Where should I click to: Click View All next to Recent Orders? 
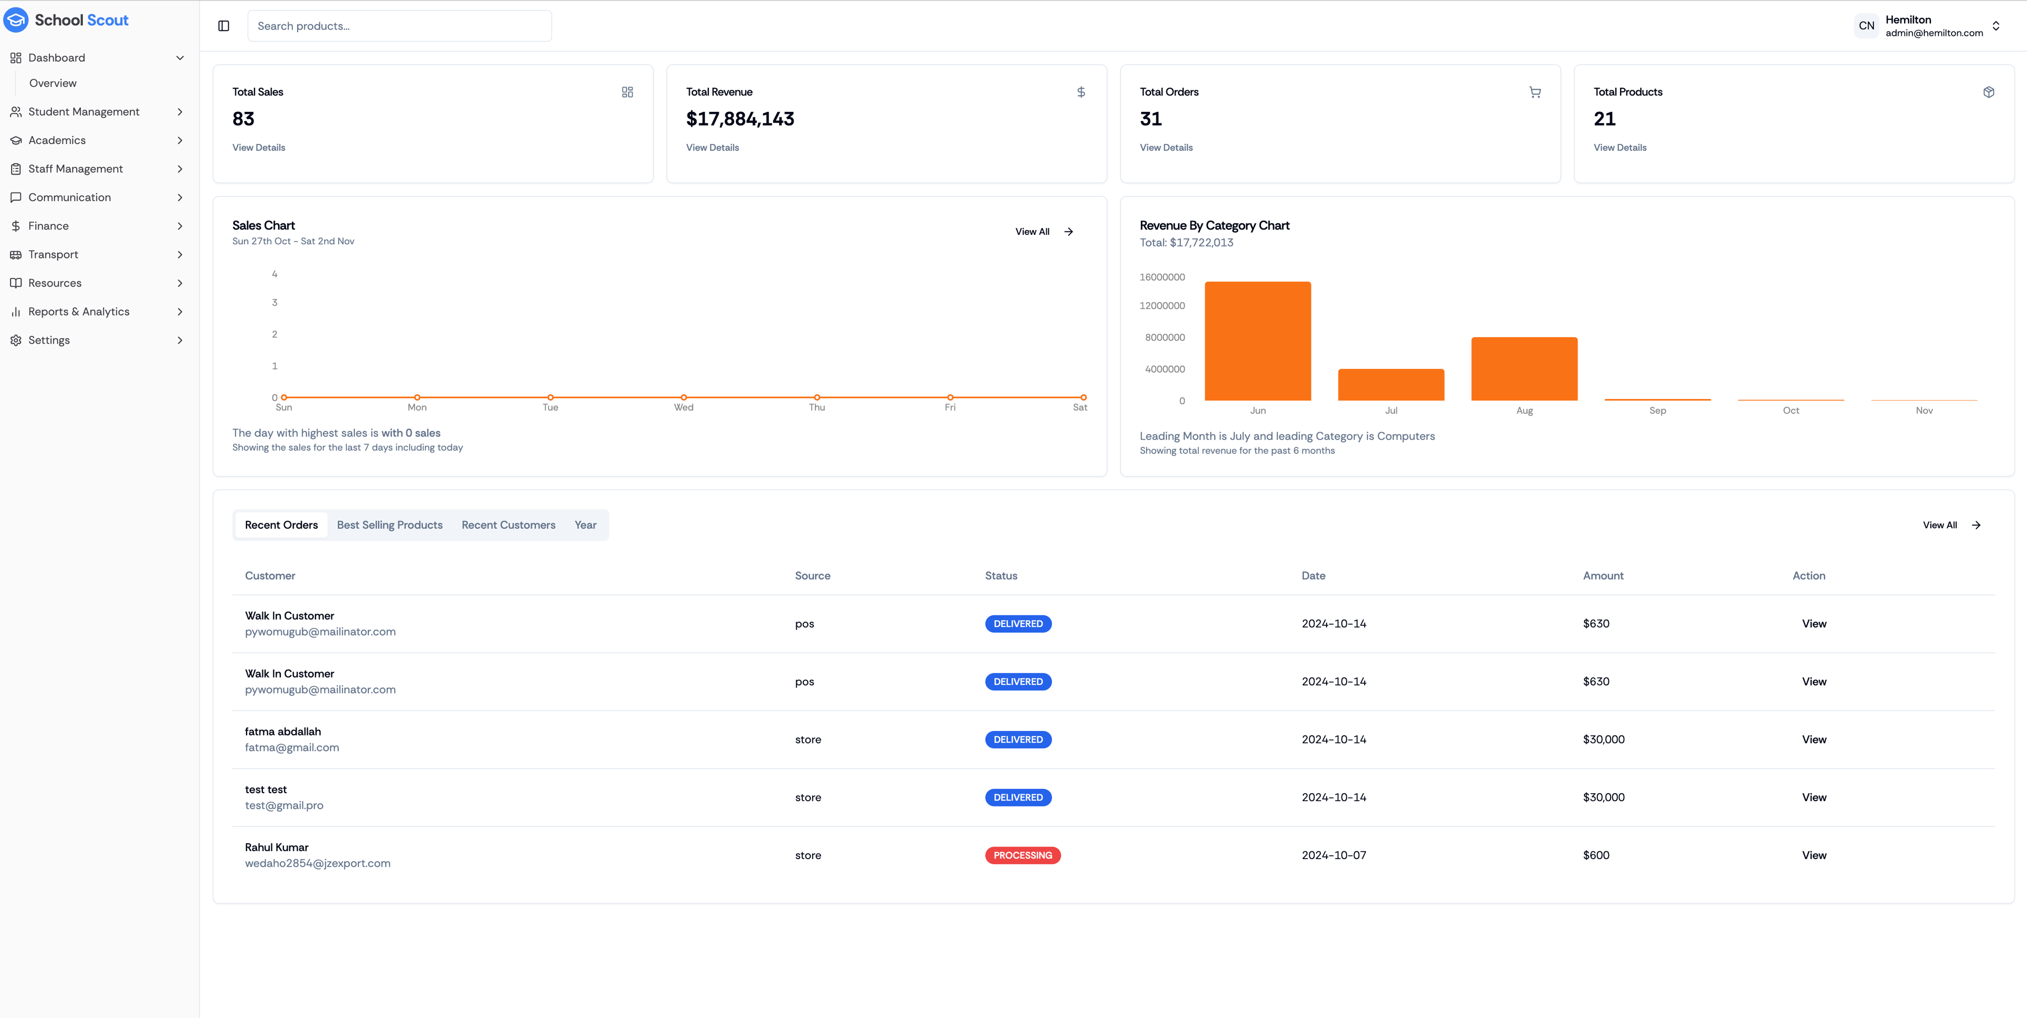1940,525
